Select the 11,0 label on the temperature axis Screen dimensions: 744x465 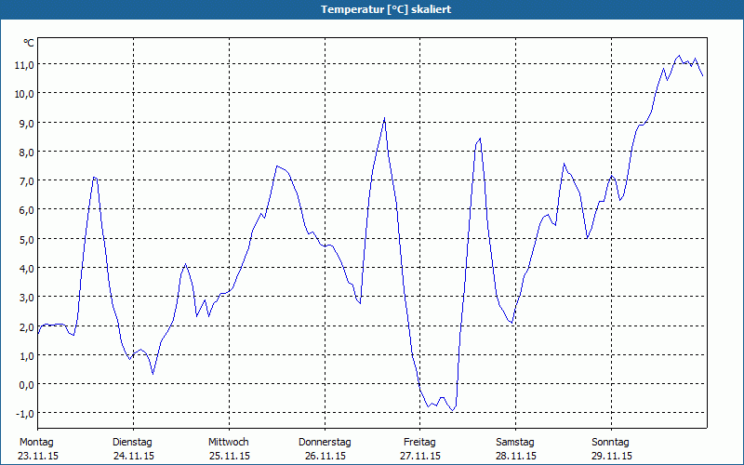(x=23, y=64)
